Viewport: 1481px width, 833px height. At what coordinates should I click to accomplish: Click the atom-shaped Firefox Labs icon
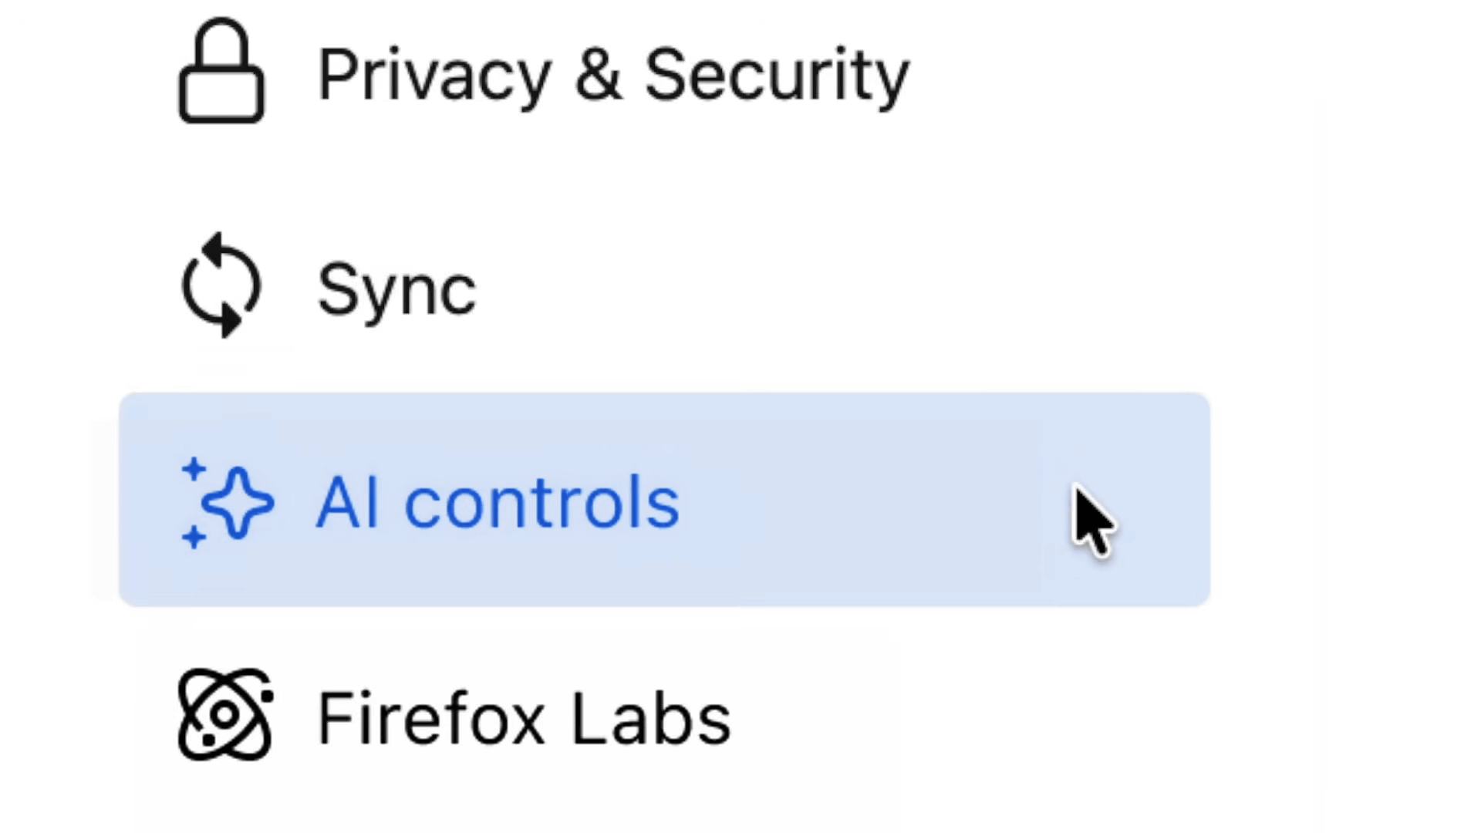[x=224, y=715]
